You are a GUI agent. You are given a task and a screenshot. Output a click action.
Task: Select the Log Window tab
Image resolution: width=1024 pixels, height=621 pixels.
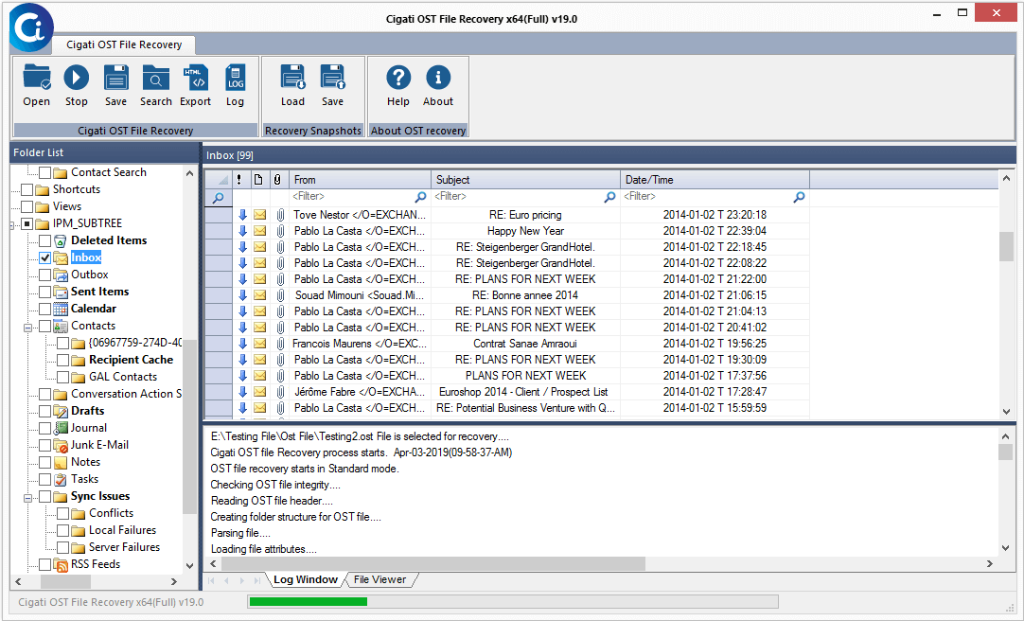click(x=305, y=580)
